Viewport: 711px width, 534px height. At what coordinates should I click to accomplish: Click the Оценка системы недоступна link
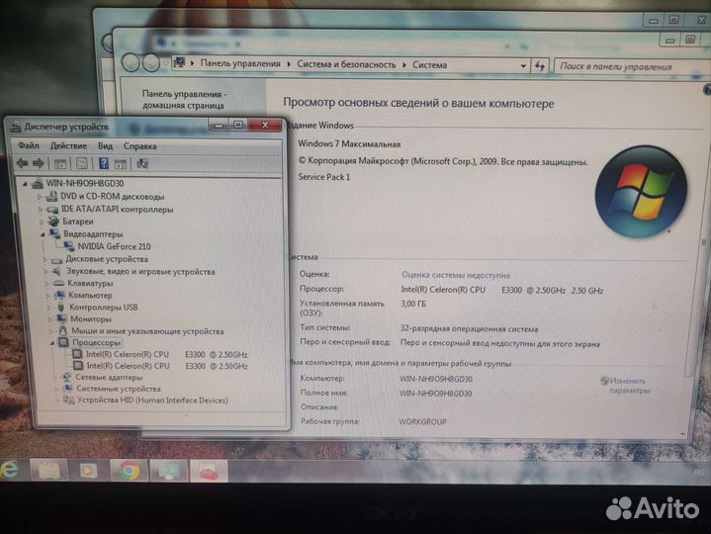click(x=456, y=275)
